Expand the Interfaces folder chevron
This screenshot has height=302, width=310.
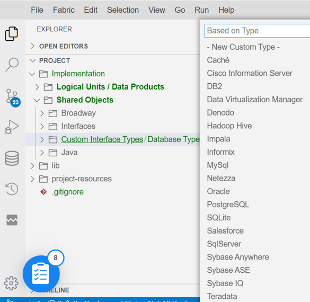tap(42, 126)
